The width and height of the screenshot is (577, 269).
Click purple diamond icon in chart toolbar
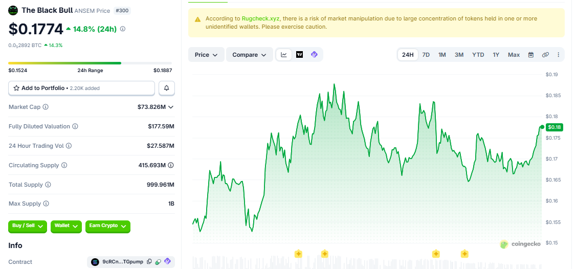pos(314,54)
